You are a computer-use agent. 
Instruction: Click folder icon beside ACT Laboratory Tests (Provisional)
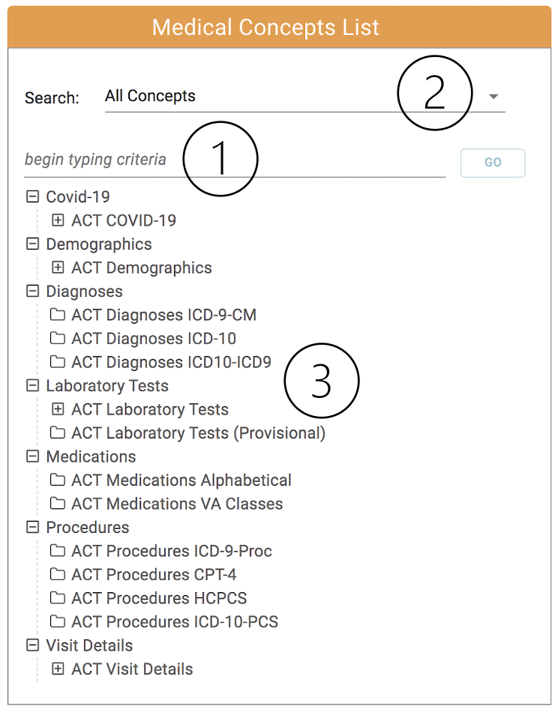pyautogui.click(x=58, y=433)
